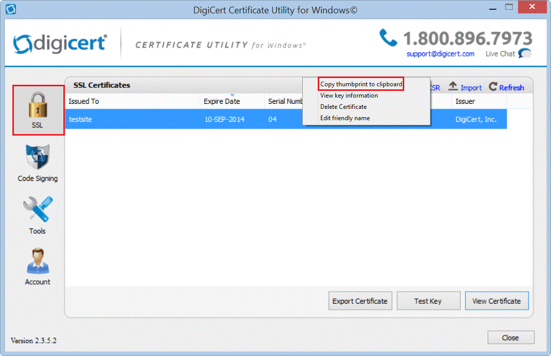Email support@digicert.com link
This screenshot has width=551, height=356.
point(440,54)
